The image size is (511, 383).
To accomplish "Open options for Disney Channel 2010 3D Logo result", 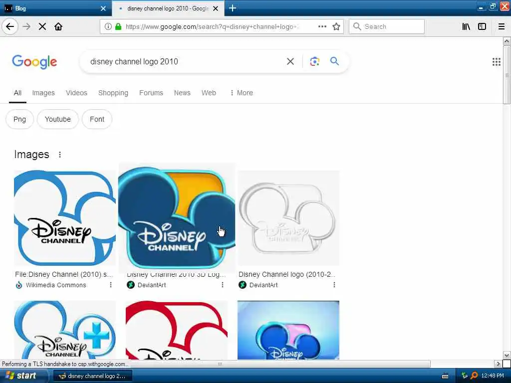I will 223,285.
